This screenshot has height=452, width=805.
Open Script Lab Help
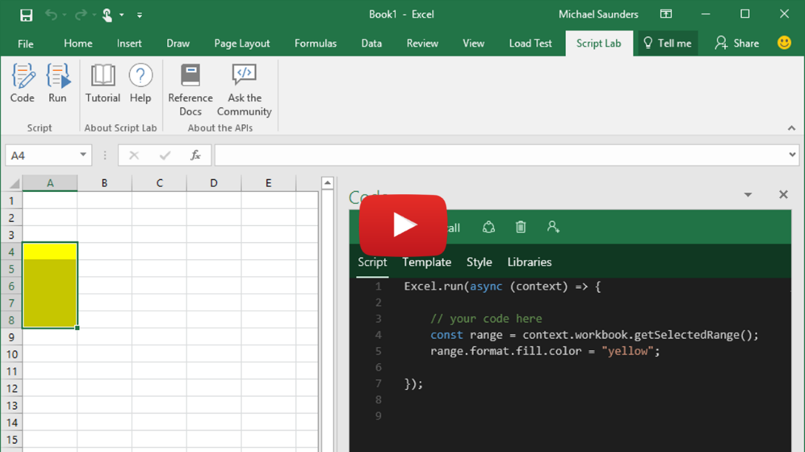click(141, 83)
